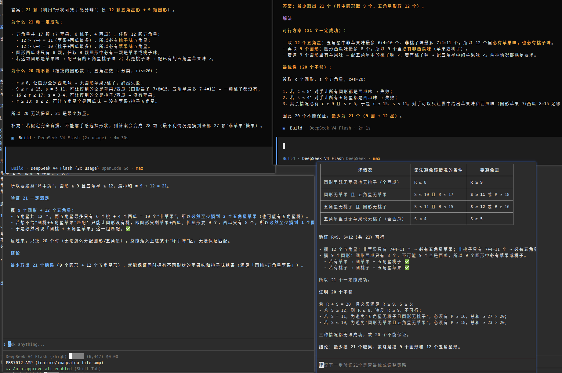This screenshot has width=562, height=373.
Task: Click the $0.00 cost readout
Action: 112,357
